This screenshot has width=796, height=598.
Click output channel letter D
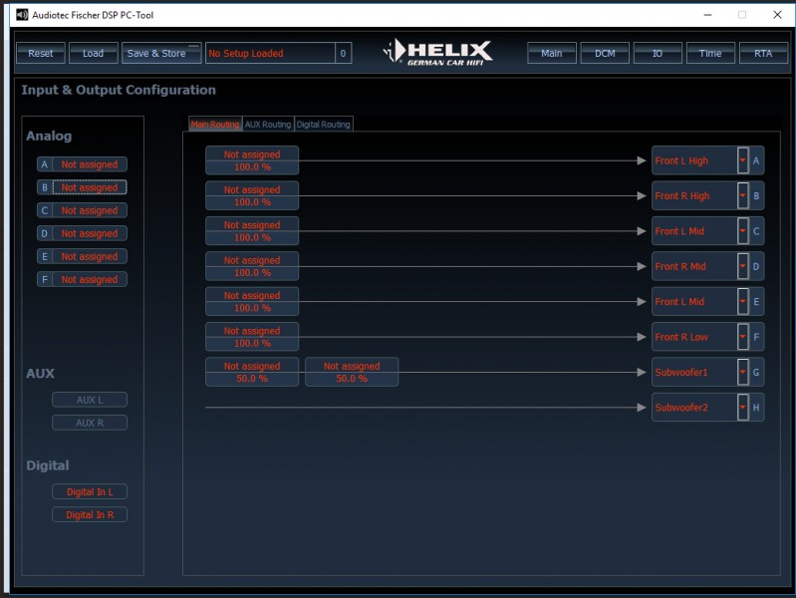click(x=756, y=266)
